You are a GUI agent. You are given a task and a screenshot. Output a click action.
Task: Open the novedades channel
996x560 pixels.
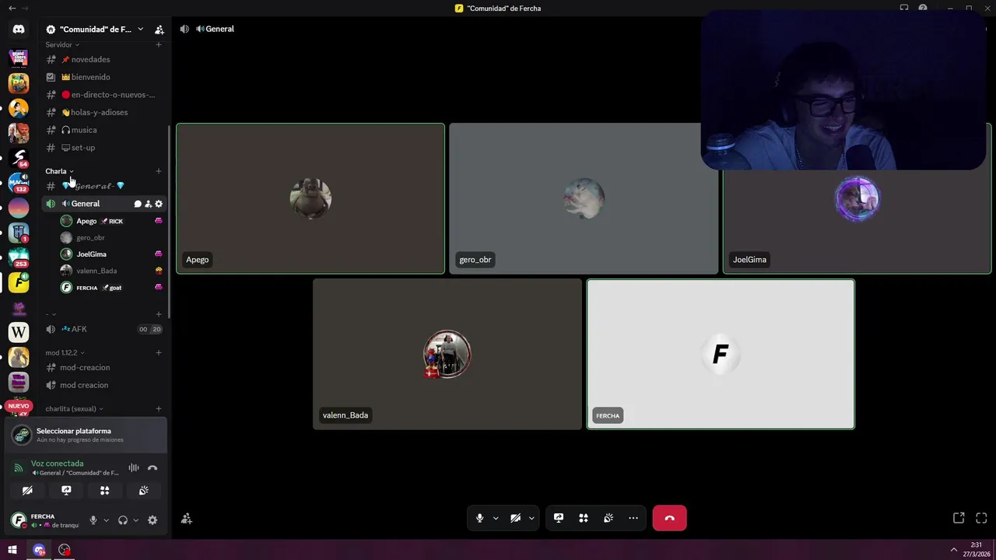(104, 59)
